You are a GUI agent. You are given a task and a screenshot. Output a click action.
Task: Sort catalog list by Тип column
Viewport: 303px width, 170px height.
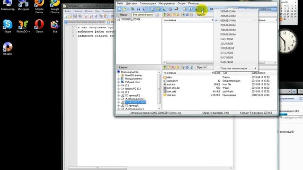(x=224, y=73)
